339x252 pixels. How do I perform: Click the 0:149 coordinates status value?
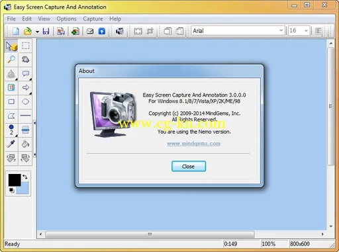[x=230, y=244]
